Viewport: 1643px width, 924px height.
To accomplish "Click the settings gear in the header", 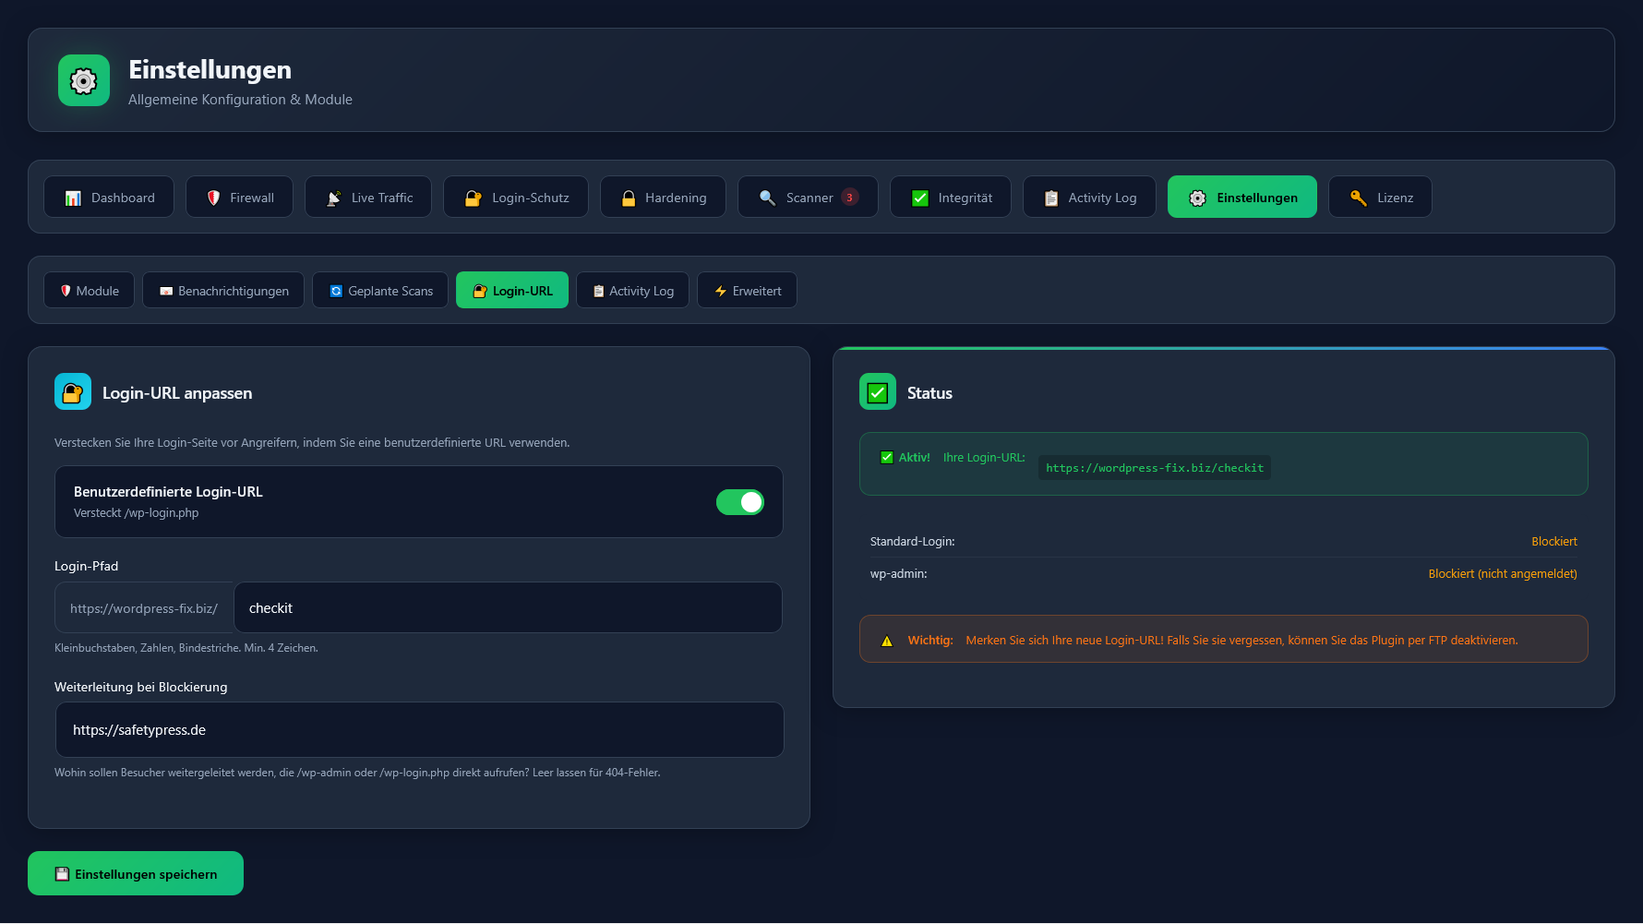I will pyautogui.click(x=83, y=80).
